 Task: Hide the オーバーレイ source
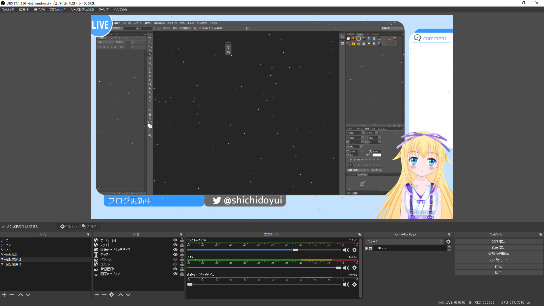click(175, 240)
